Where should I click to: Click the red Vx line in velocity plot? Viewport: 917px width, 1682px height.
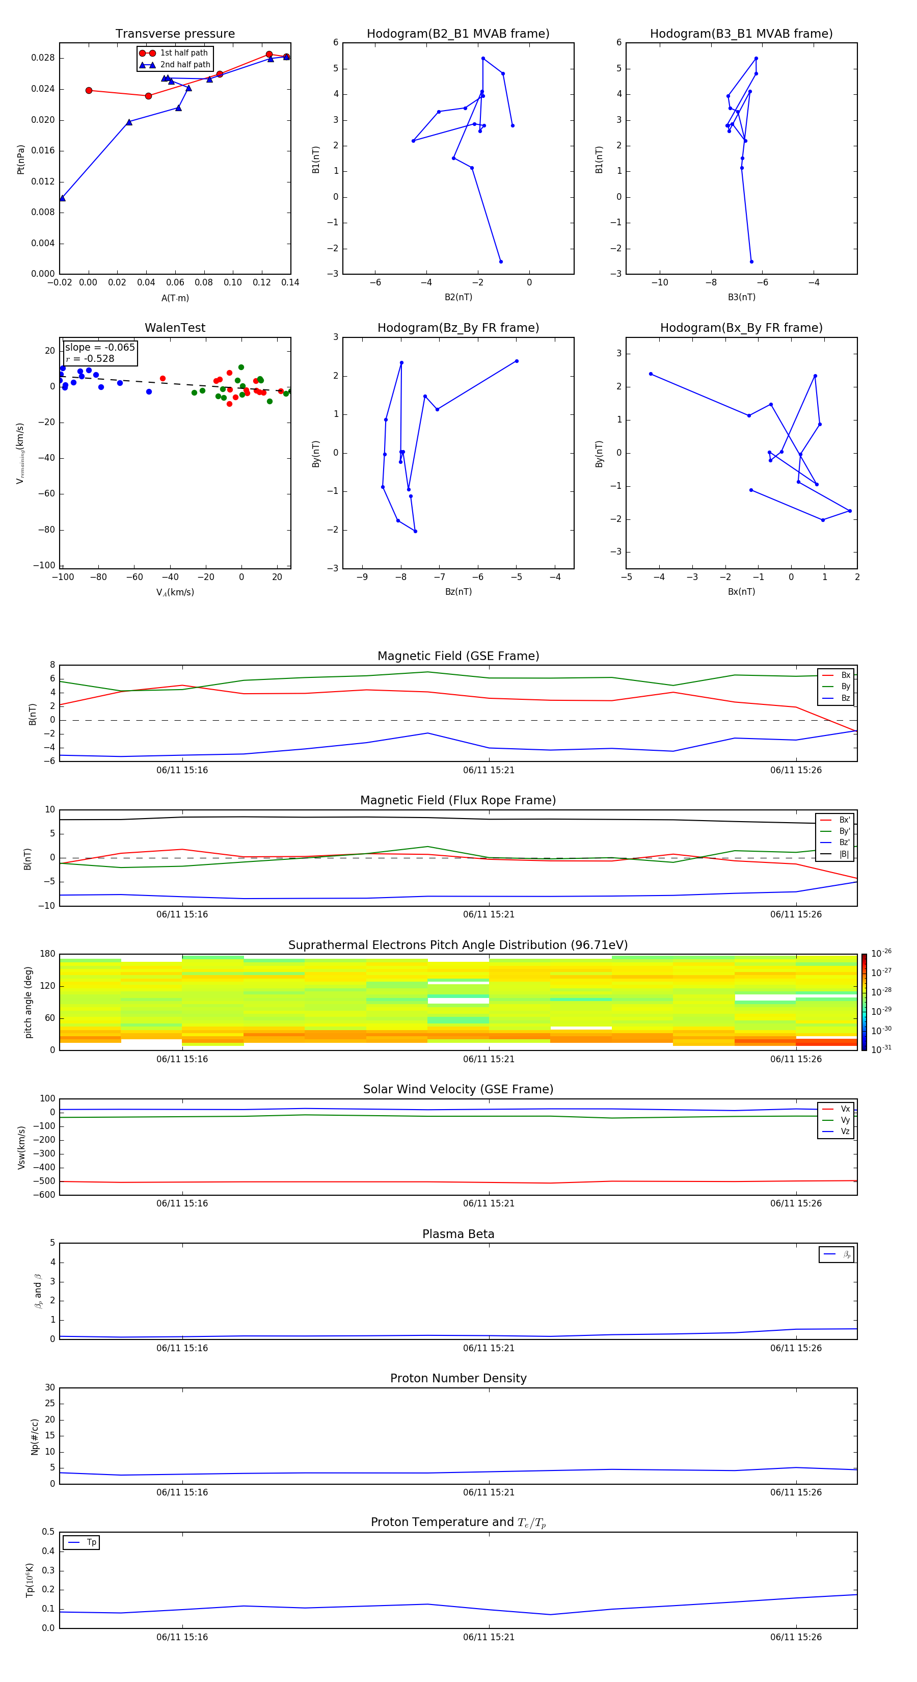(x=458, y=1182)
